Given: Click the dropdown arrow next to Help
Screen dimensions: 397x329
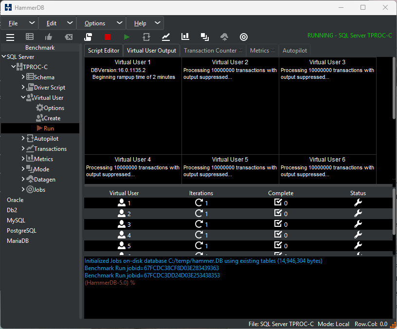Looking at the screenshot, I should [x=158, y=23].
